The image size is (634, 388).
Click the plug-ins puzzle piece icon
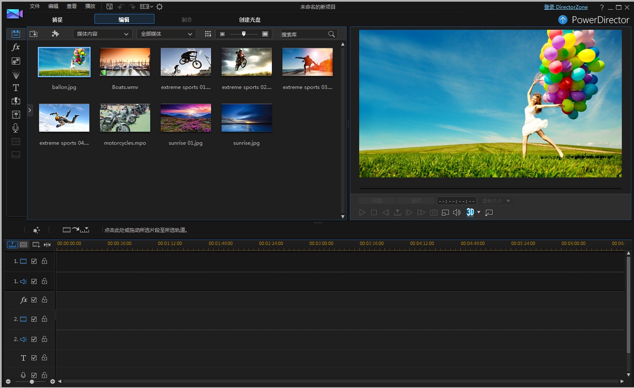[x=55, y=34]
